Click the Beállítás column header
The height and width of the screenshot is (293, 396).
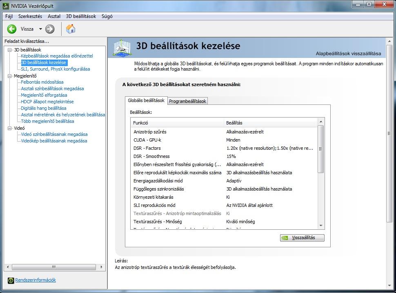pos(271,123)
